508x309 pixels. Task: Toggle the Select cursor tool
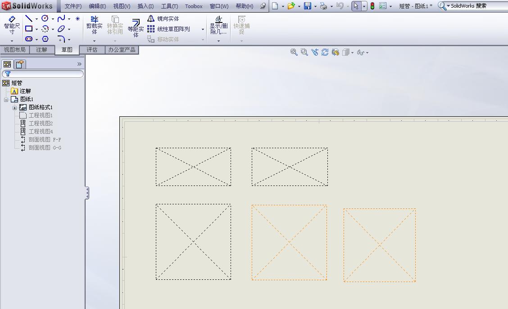356,6
